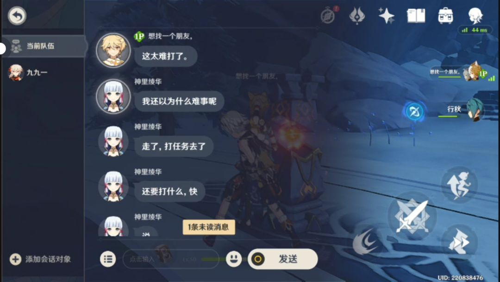The image size is (500, 282).
Task: Click the 发送 send button
Action: click(x=283, y=259)
